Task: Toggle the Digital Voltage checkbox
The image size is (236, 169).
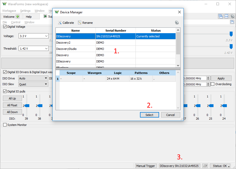Action: (5, 27)
